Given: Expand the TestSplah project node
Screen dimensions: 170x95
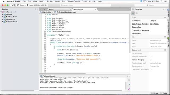Looking at the screenshot, I should 2,14.
